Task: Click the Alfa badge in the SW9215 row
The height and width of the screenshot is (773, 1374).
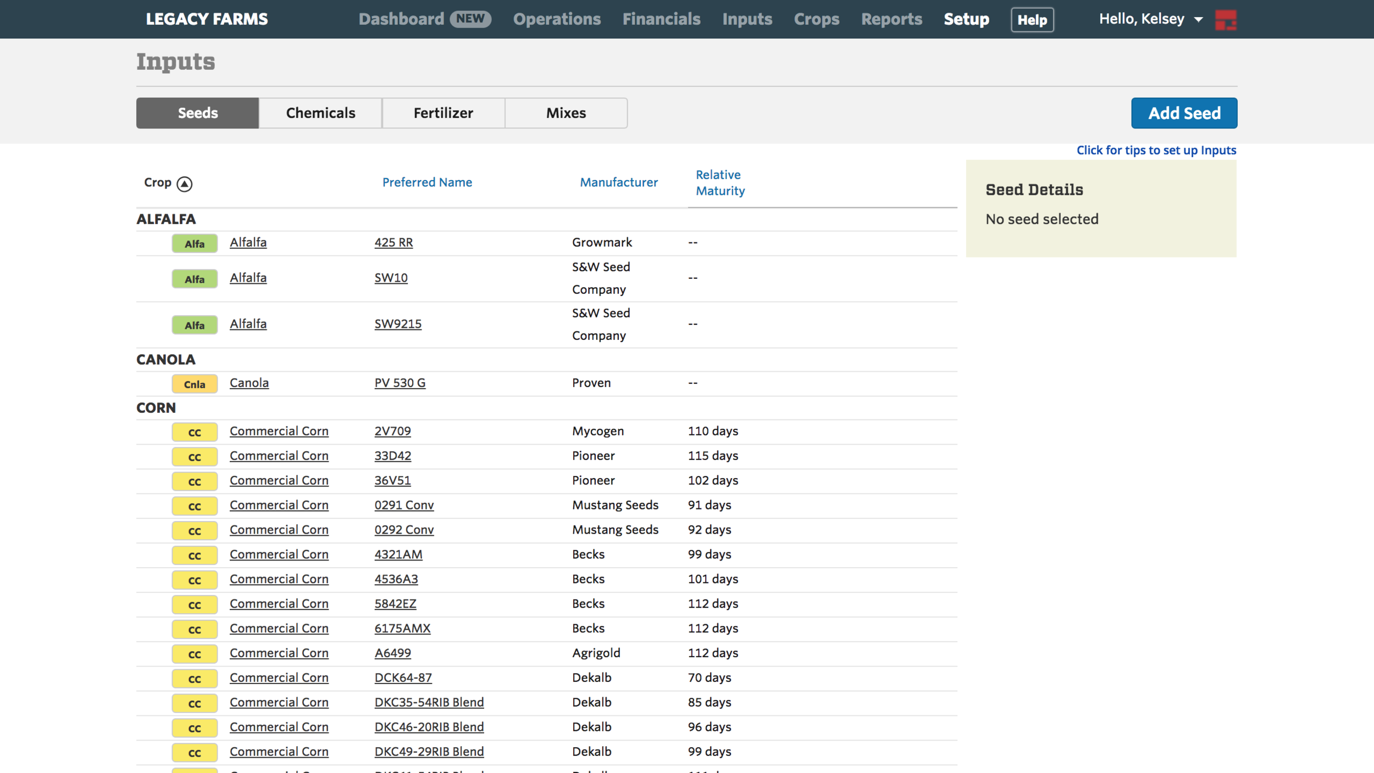Action: click(x=195, y=325)
